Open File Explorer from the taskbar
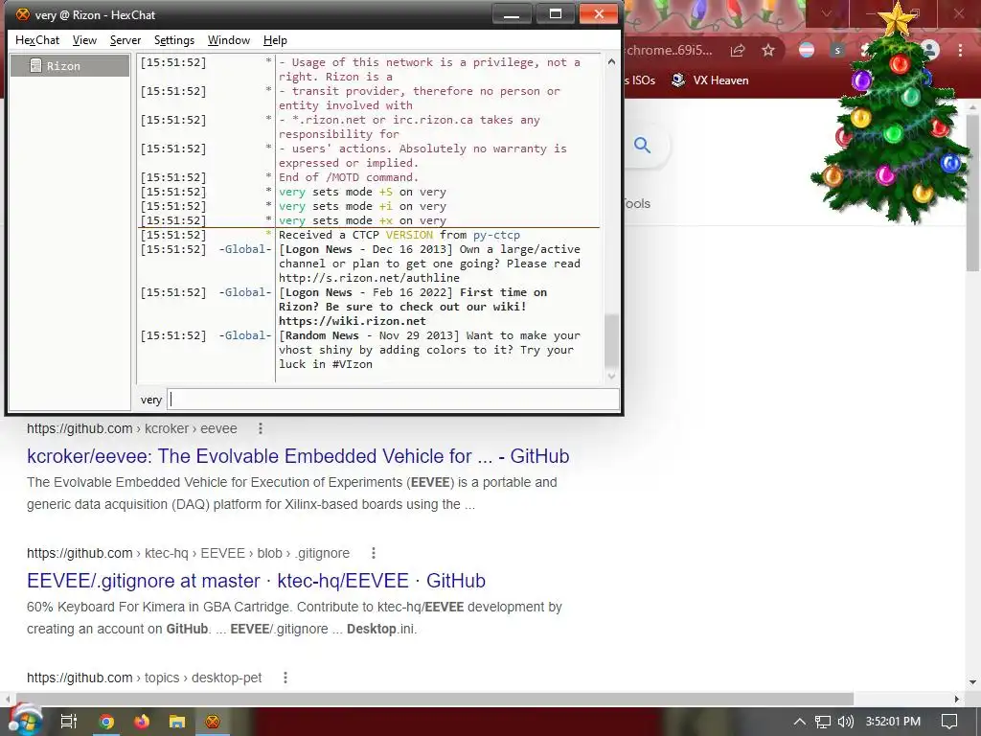This screenshot has height=736, width=981. point(177,722)
